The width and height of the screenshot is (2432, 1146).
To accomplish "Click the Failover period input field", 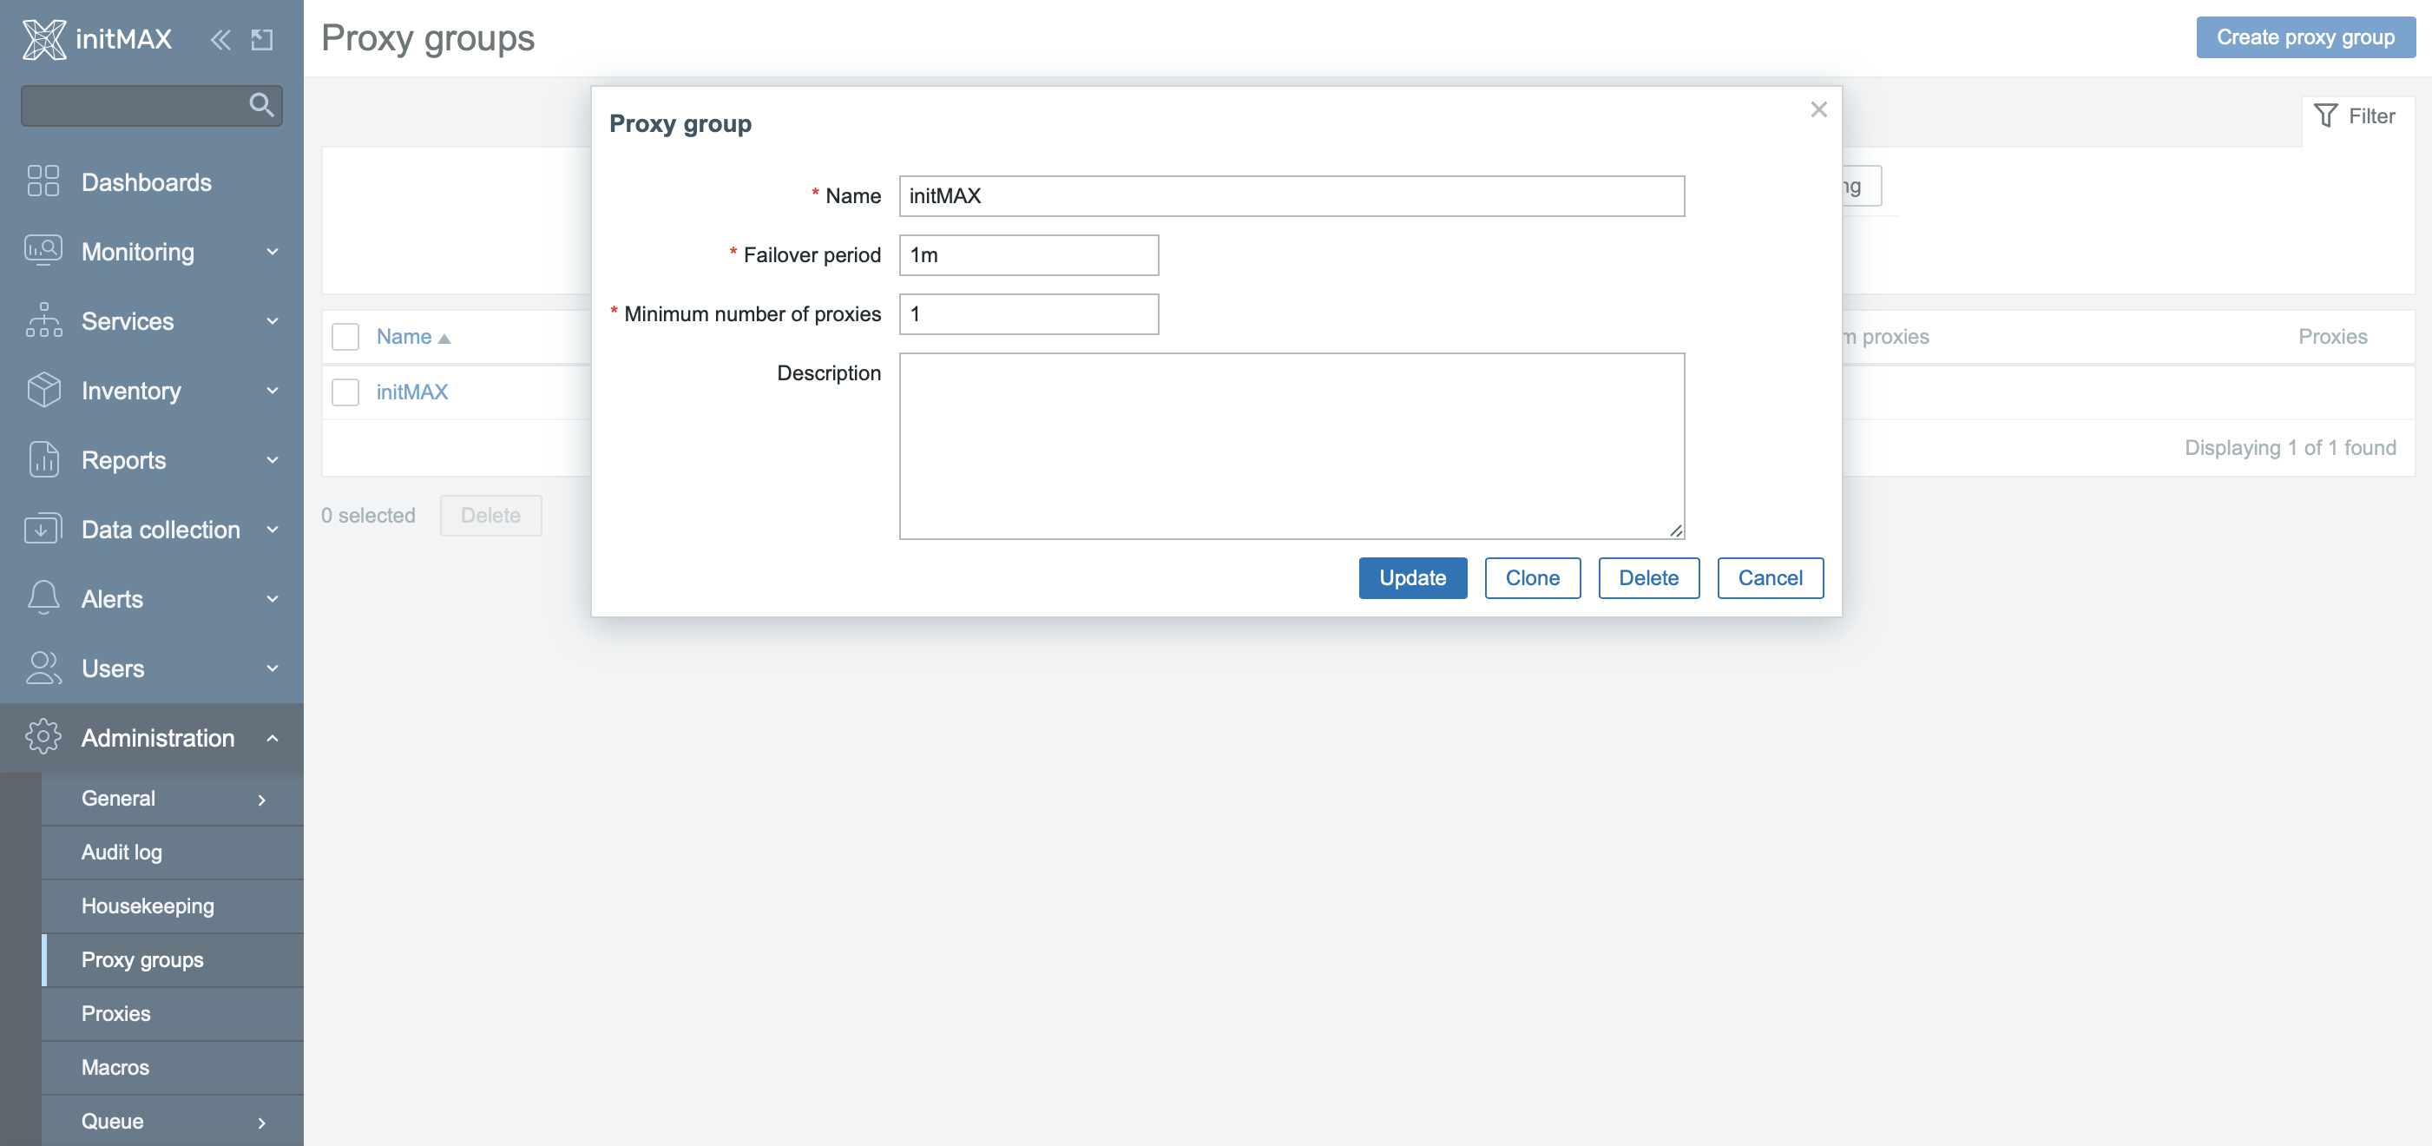I will pyautogui.click(x=1029, y=255).
